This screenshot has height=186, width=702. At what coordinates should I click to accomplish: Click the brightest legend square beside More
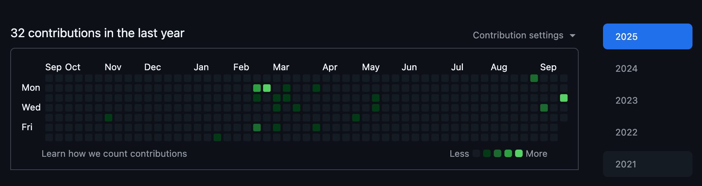coord(519,153)
